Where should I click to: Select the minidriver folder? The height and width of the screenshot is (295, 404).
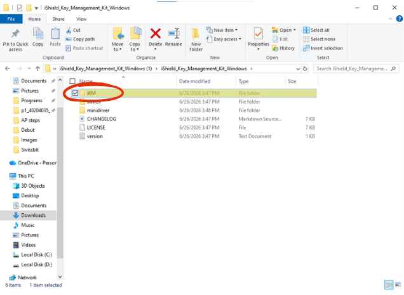click(98, 110)
